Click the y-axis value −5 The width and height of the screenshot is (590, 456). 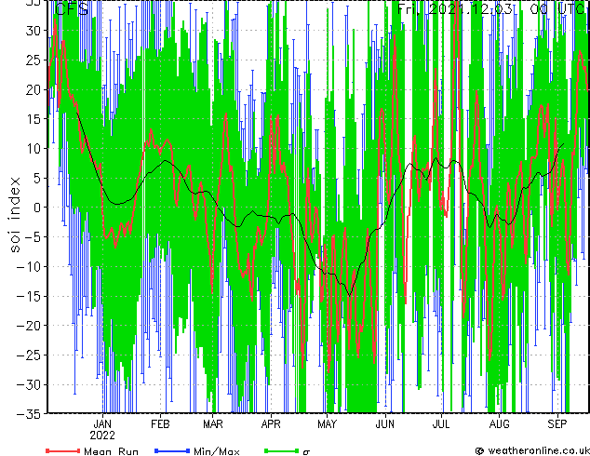pyautogui.click(x=33, y=237)
